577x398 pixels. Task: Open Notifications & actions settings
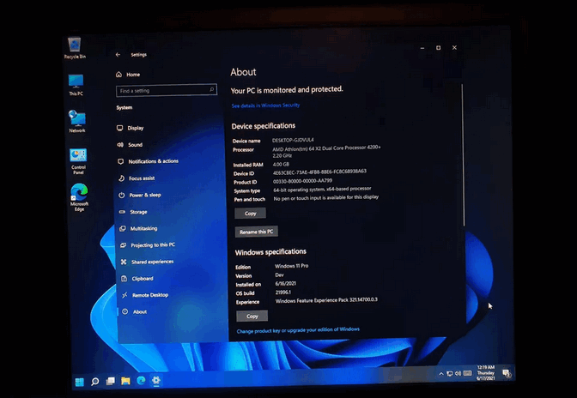point(148,161)
